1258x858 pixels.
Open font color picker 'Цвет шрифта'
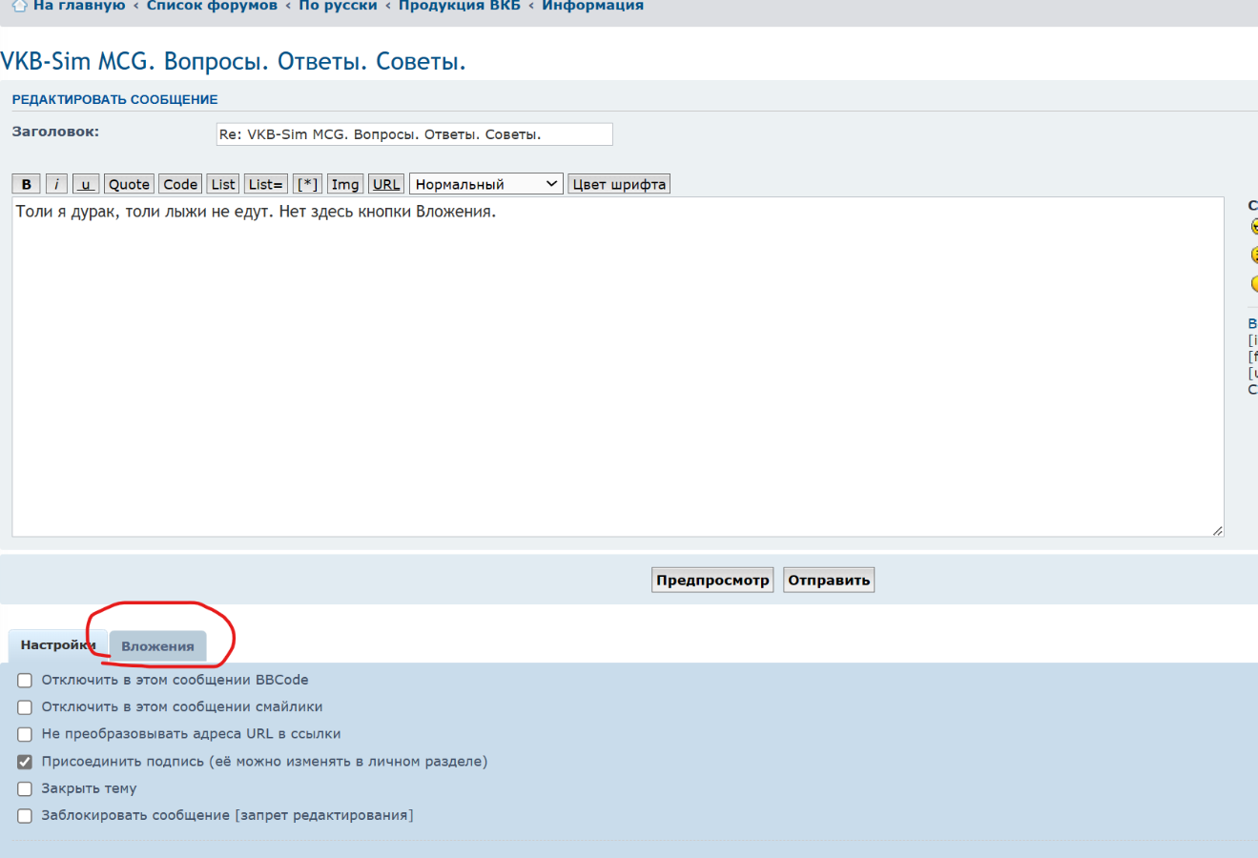(x=619, y=184)
